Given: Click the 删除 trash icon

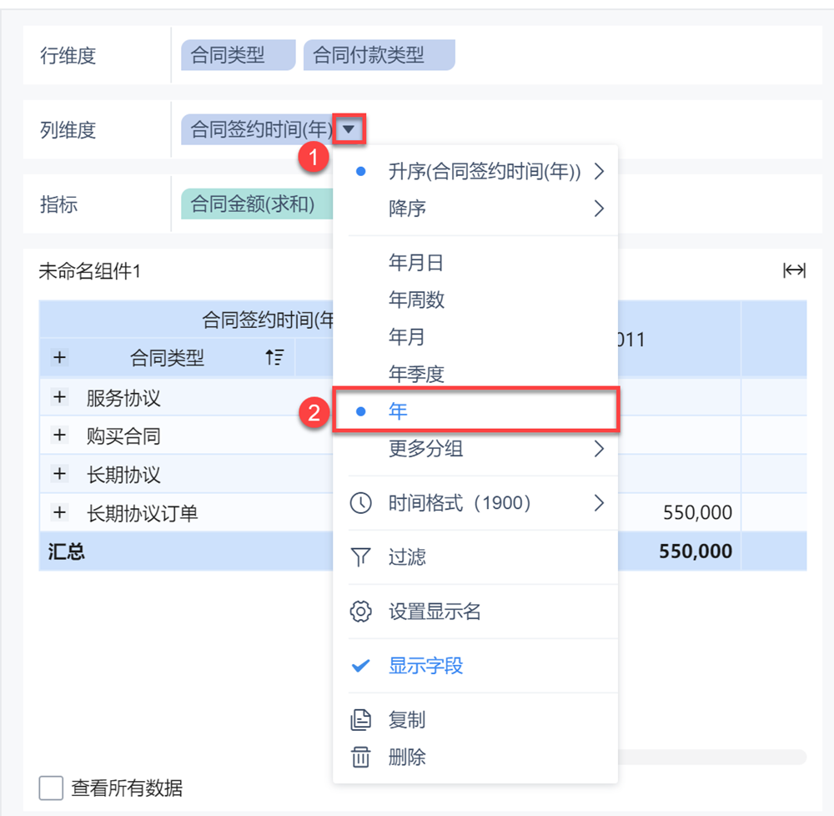Looking at the screenshot, I should [360, 757].
